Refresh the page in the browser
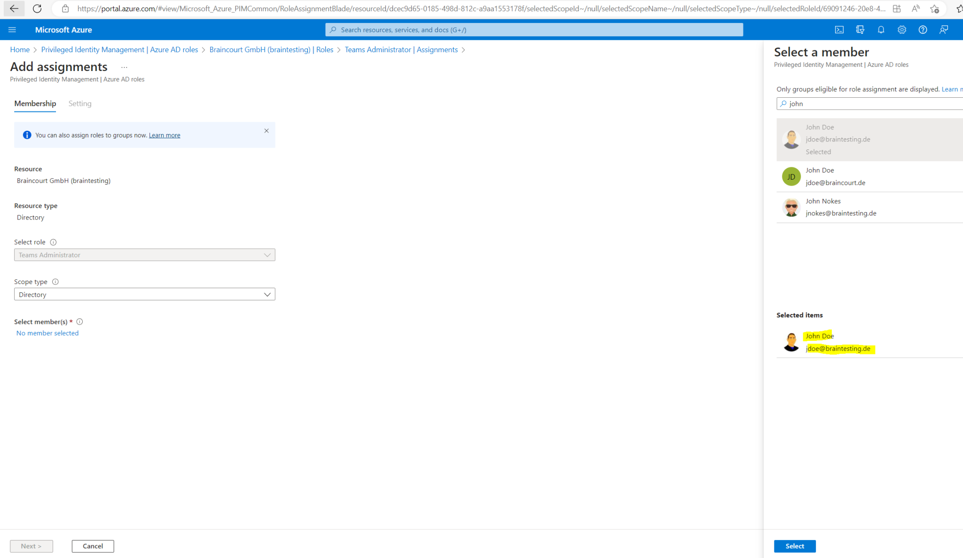This screenshot has height=558, width=963. 37,8
